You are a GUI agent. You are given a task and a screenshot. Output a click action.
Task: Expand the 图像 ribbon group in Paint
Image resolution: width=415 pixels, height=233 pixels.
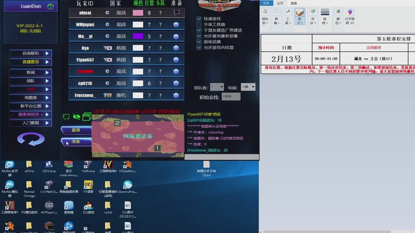tap(276, 17)
